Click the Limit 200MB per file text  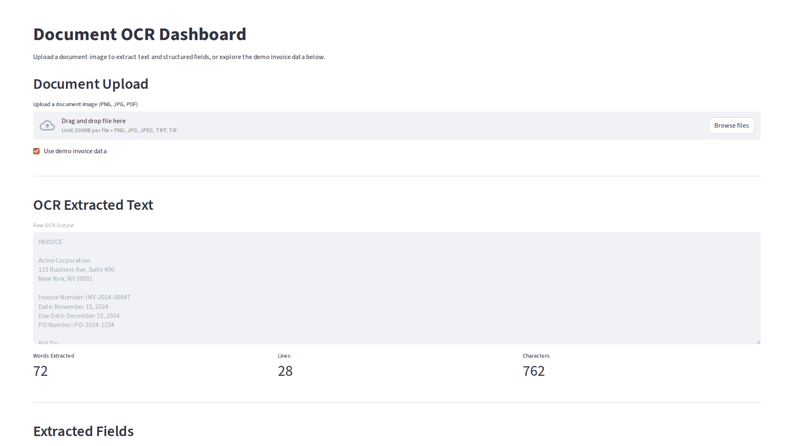click(119, 130)
